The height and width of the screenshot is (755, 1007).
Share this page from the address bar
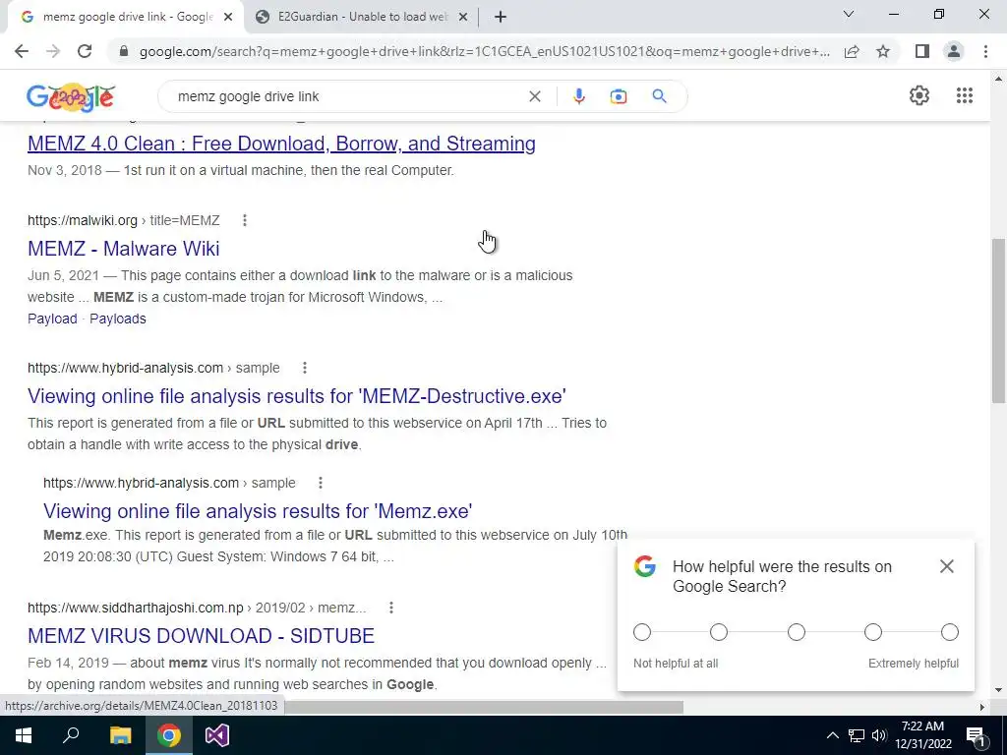pyautogui.click(x=852, y=51)
